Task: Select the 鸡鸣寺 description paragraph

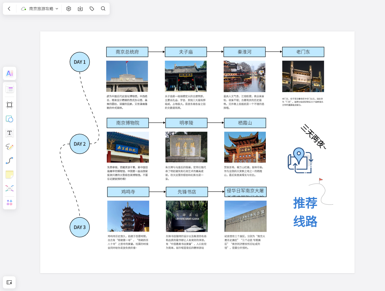Action: [x=128, y=242]
